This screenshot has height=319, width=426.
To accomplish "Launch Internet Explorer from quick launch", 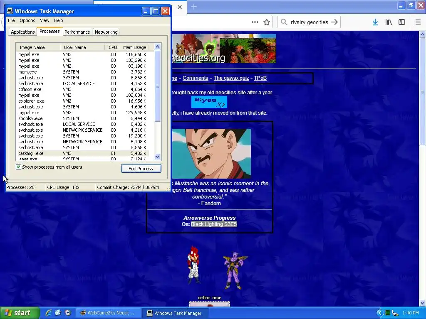I will pos(49,313).
